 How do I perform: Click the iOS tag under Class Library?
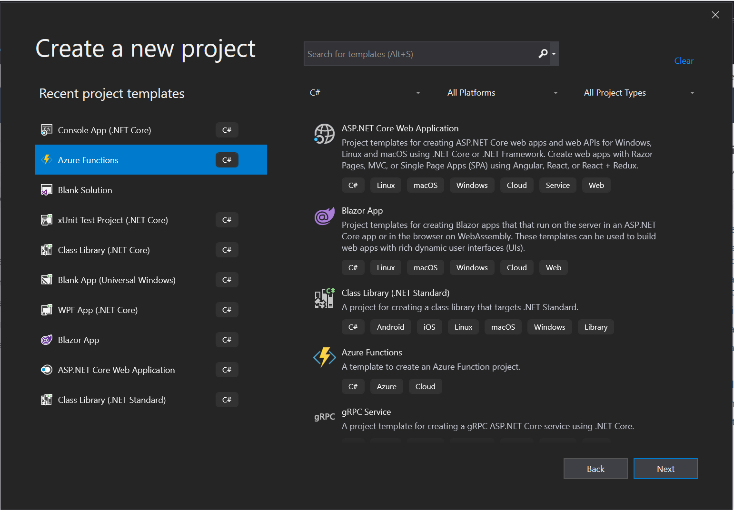429,327
